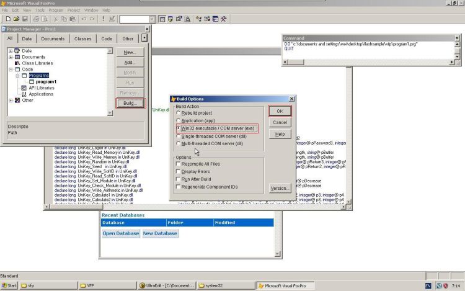This screenshot has width=465, height=291.
Task: Click Command window scroll up arrow
Action: (457, 45)
